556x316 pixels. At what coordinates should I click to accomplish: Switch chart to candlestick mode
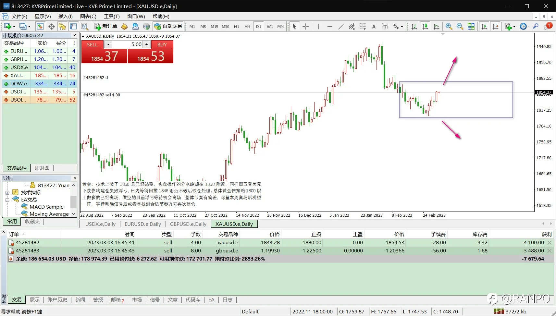coord(425,27)
